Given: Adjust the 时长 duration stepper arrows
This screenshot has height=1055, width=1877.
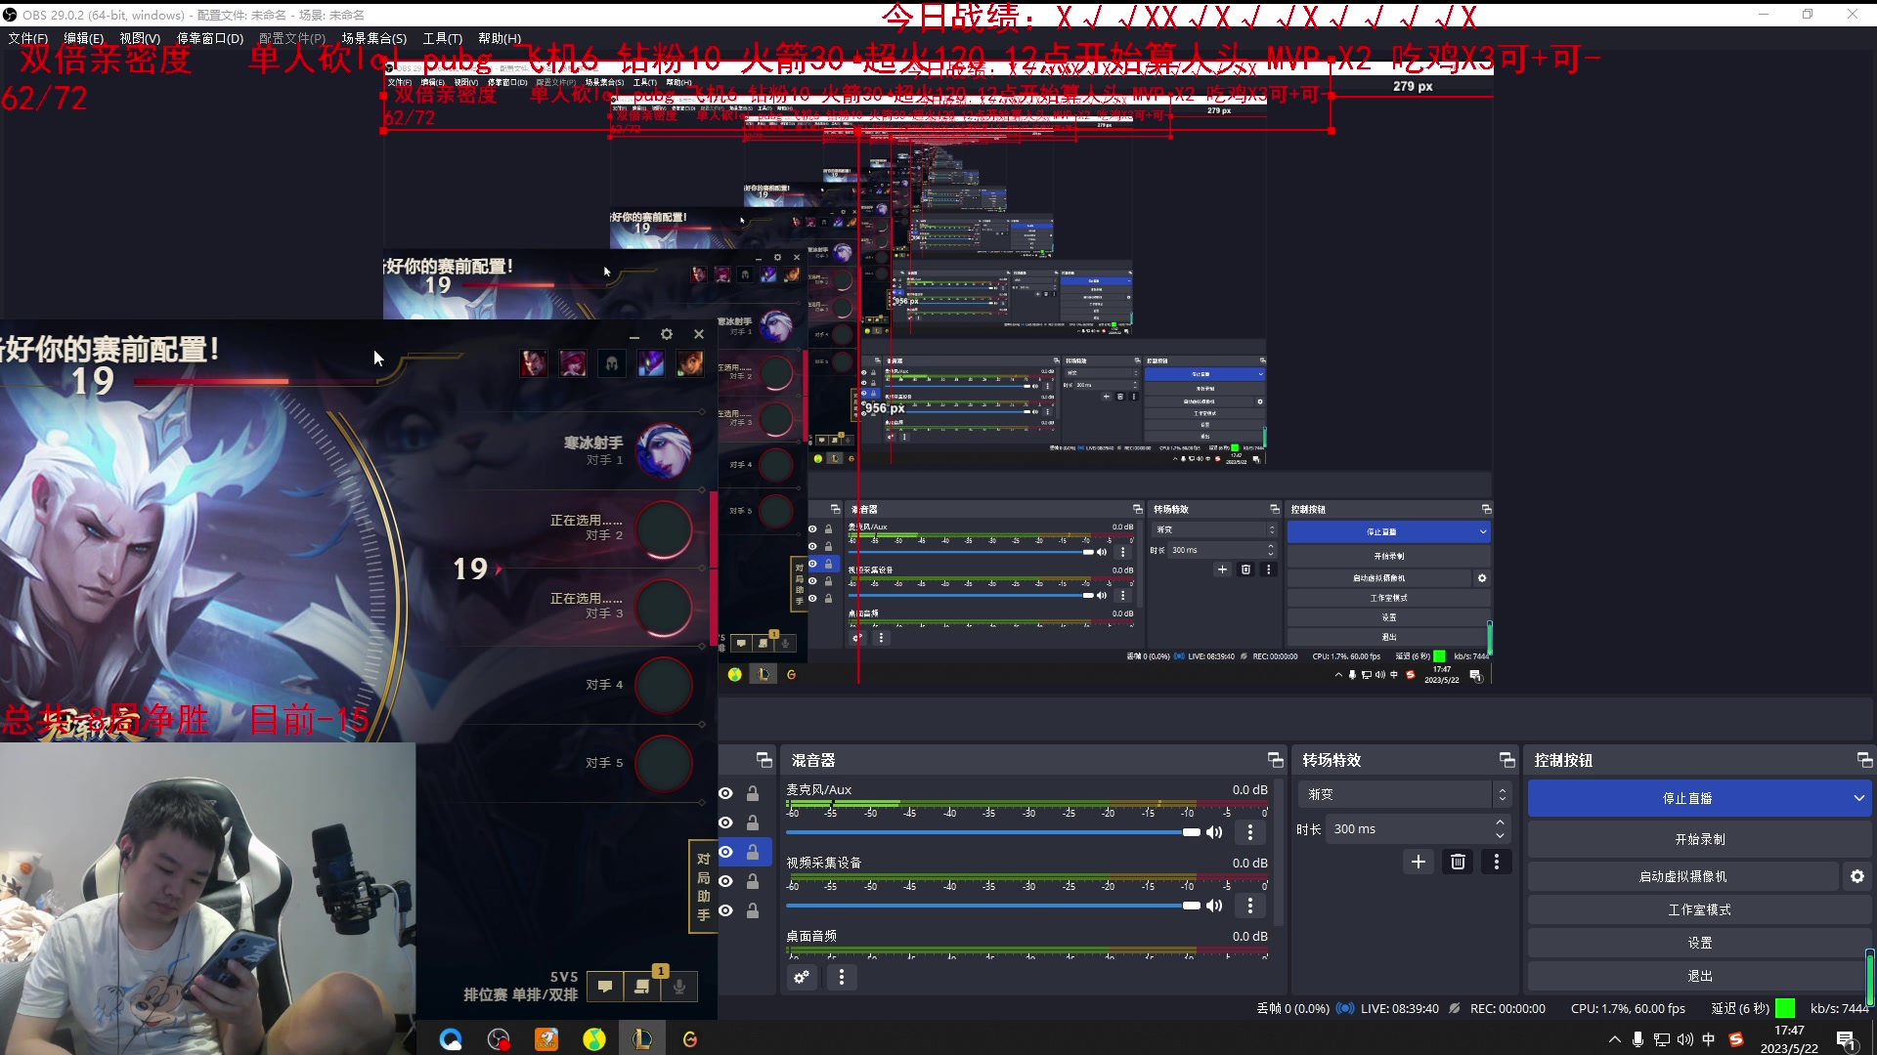Looking at the screenshot, I should (x=1501, y=829).
